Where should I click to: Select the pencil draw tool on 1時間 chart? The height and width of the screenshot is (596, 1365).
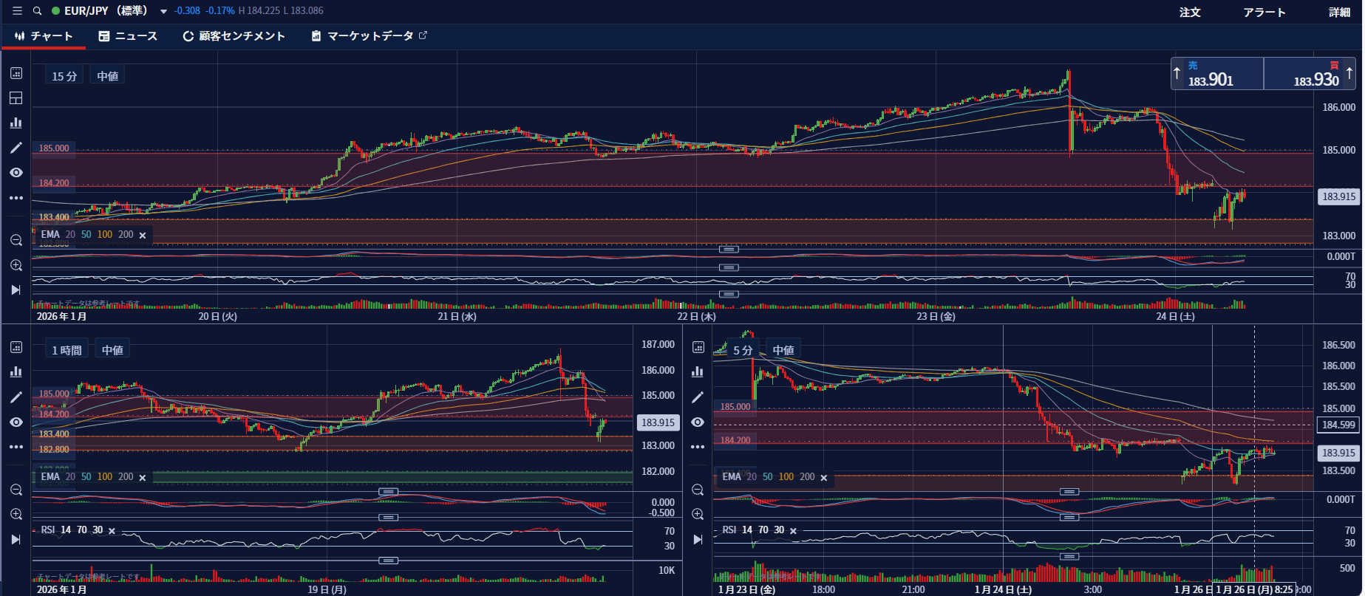[16, 397]
